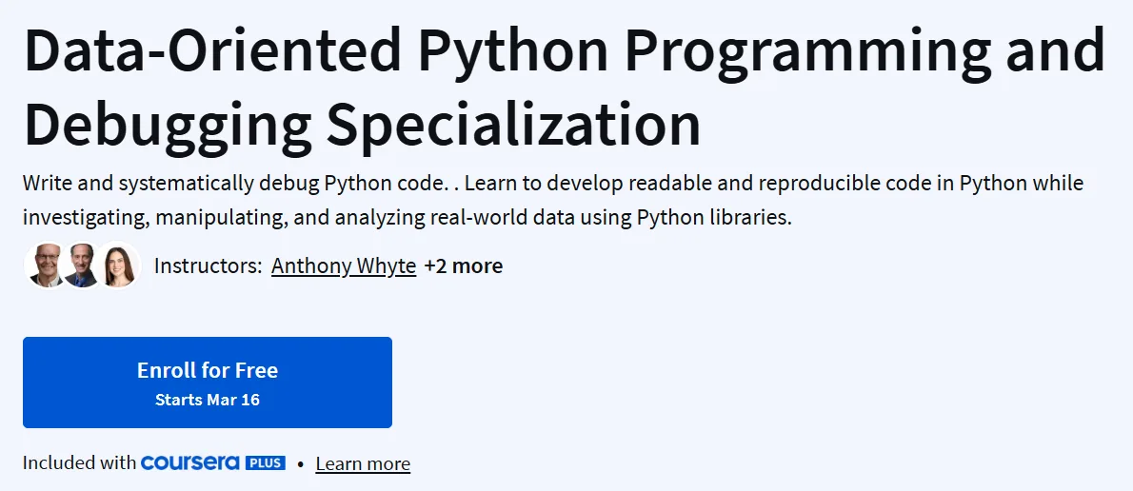Click the word 'Specialization' in the heading
This screenshot has height=491, width=1133.
(514, 125)
